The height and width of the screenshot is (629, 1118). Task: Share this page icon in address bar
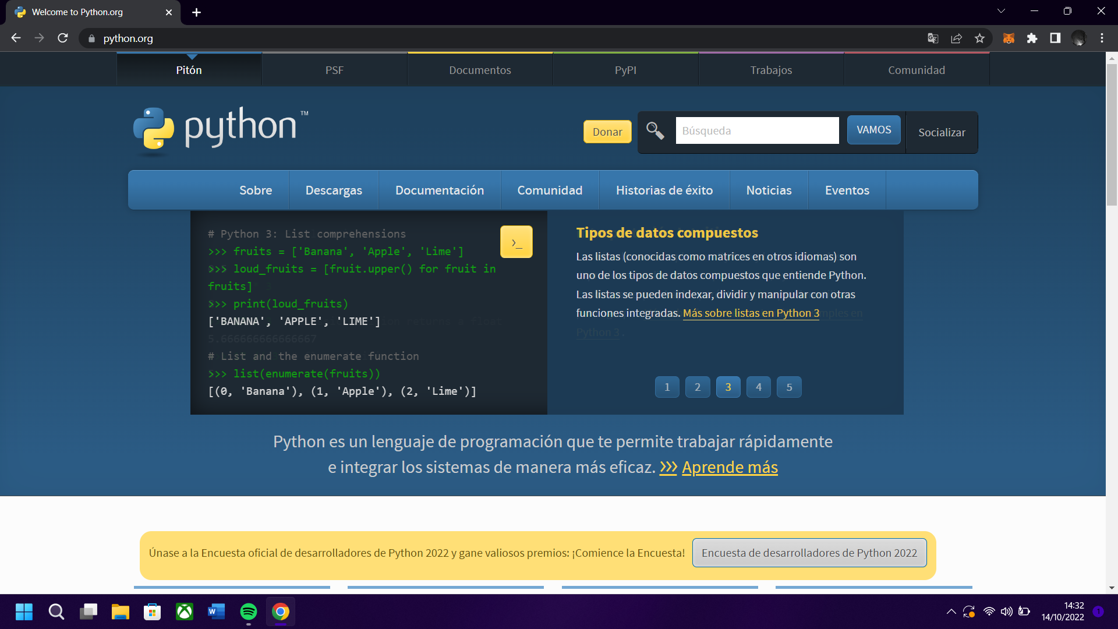[x=956, y=38]
